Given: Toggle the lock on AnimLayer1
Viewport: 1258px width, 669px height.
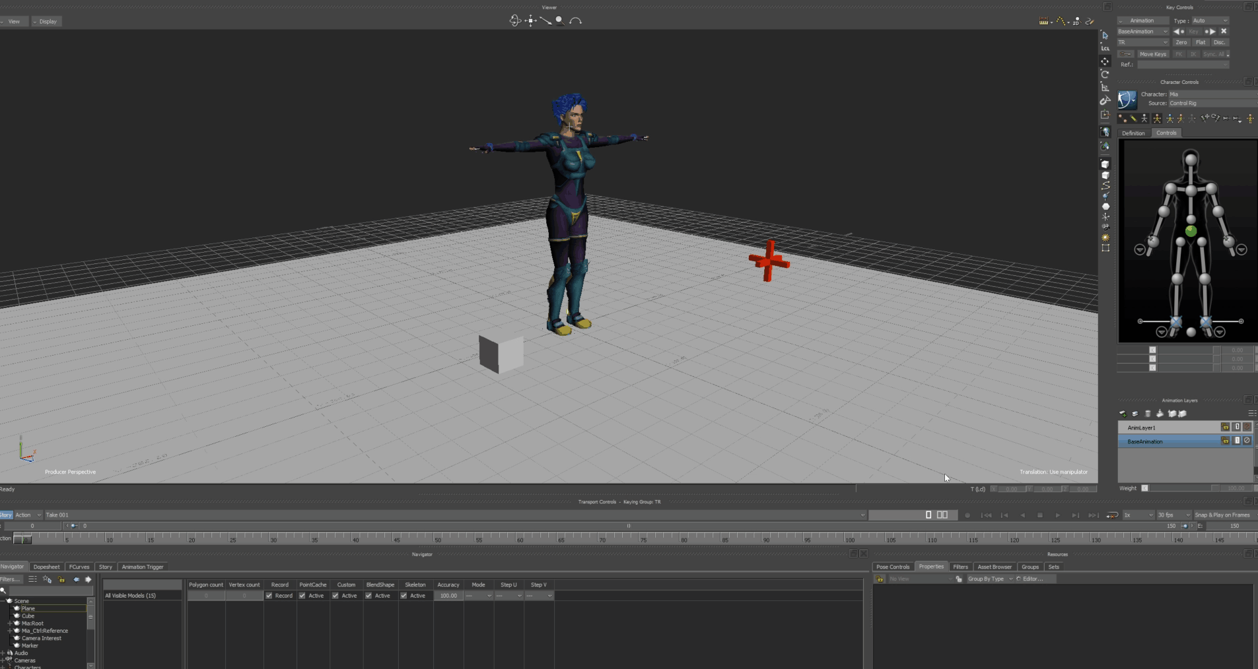Looking at the screenshot, I should (1225, 427).
